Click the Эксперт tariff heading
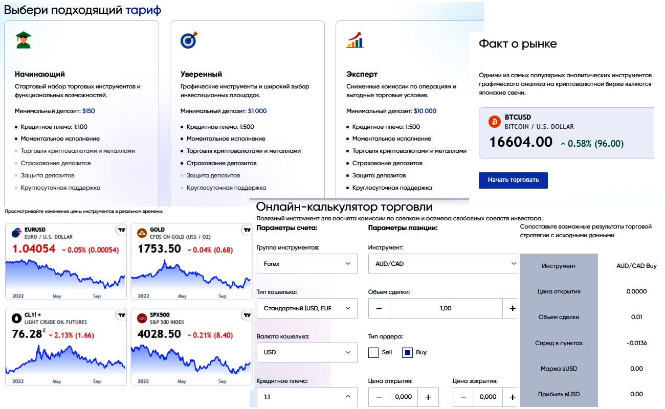 362,74
